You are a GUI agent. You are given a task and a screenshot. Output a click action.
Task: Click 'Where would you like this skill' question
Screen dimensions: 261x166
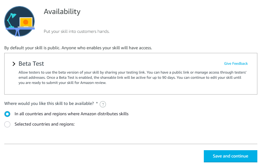click(x=49, y=103)
